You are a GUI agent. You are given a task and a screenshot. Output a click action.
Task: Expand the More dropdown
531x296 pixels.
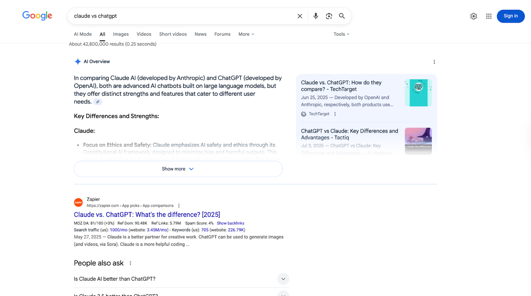click(246, 34)
